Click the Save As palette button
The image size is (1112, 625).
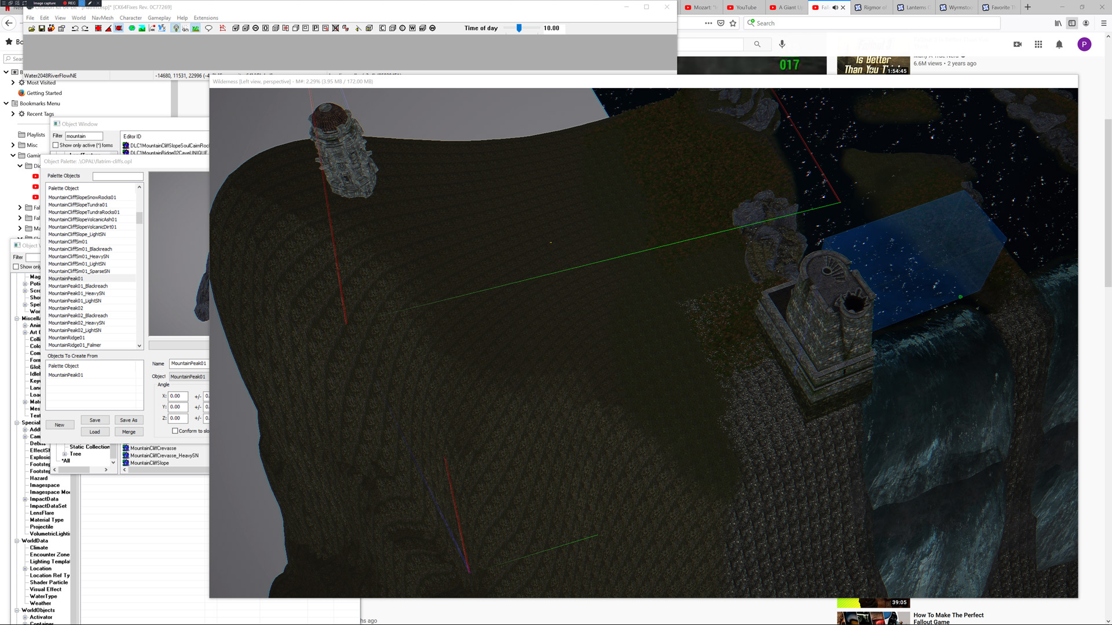129,420
